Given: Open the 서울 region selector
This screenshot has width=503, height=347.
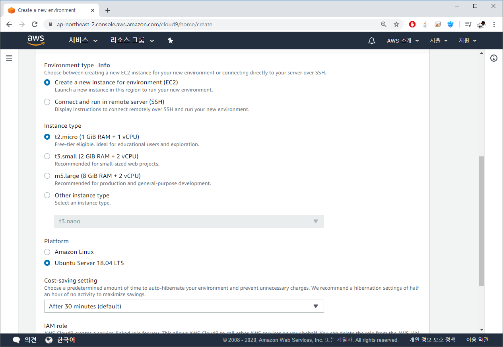Looking at the screenshot, I should click(x=439, y=41).
